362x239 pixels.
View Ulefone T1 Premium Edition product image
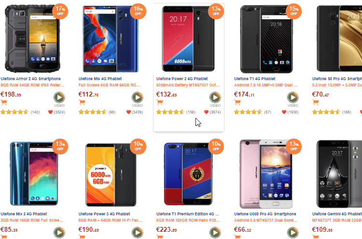[188, 174]
